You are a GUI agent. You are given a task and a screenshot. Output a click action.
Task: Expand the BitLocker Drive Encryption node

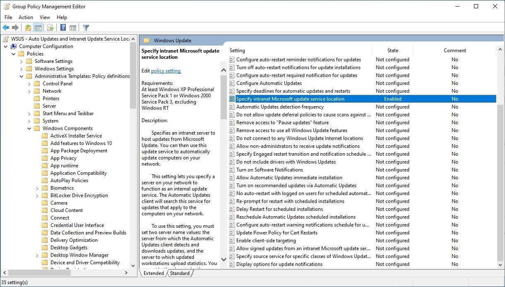click(x=37, y=195)
